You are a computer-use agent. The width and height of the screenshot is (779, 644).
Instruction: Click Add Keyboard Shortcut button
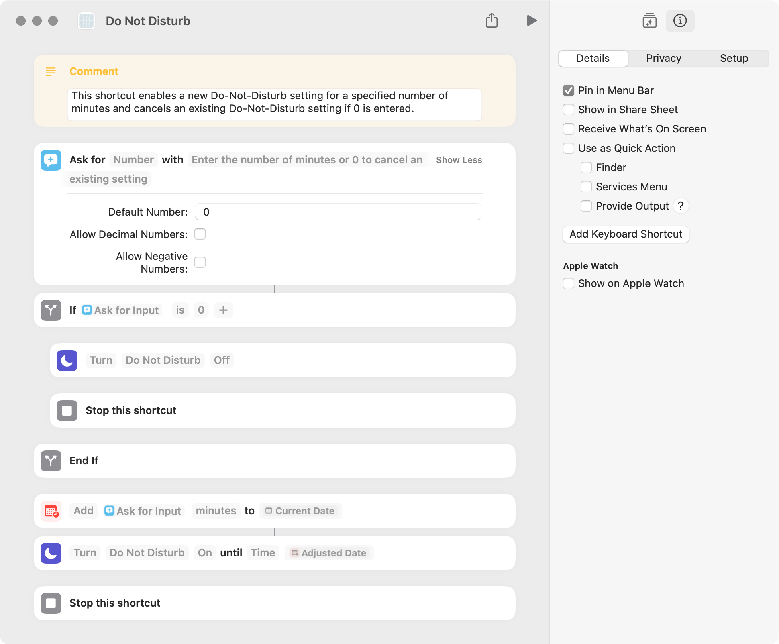(626, 234)
